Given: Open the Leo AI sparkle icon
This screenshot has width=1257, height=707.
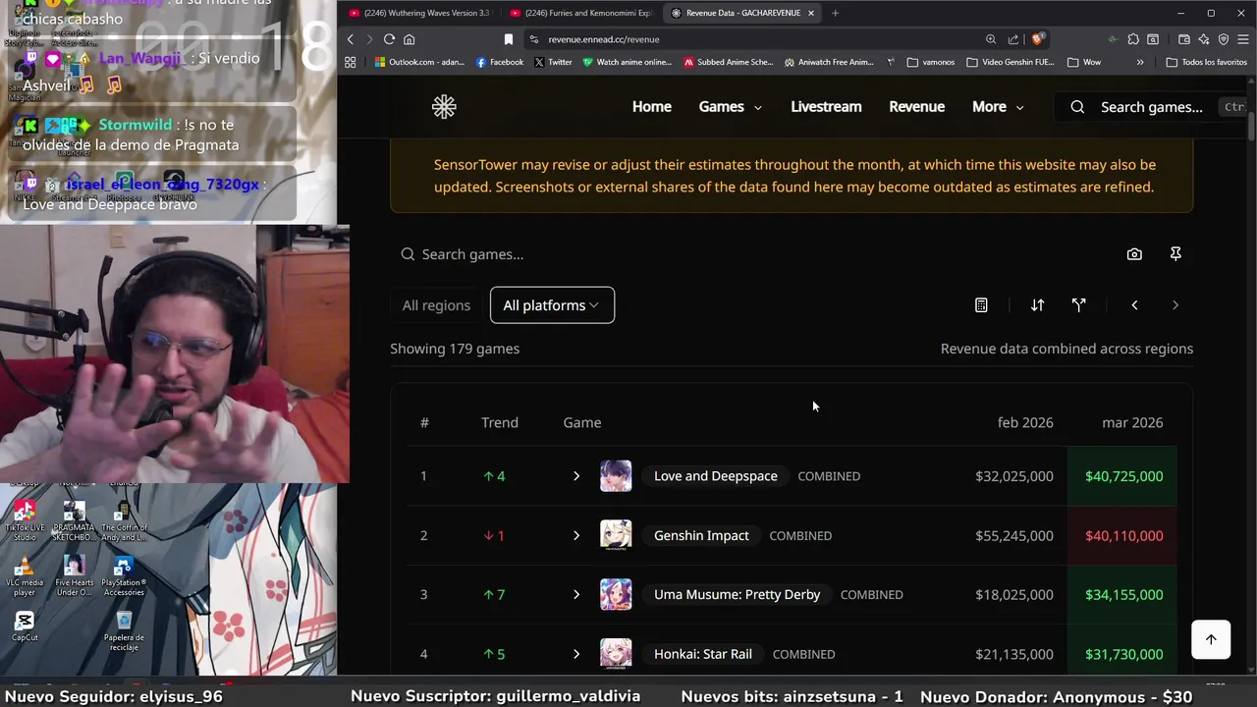Looking at the screenshot, I should (1204, 39).
